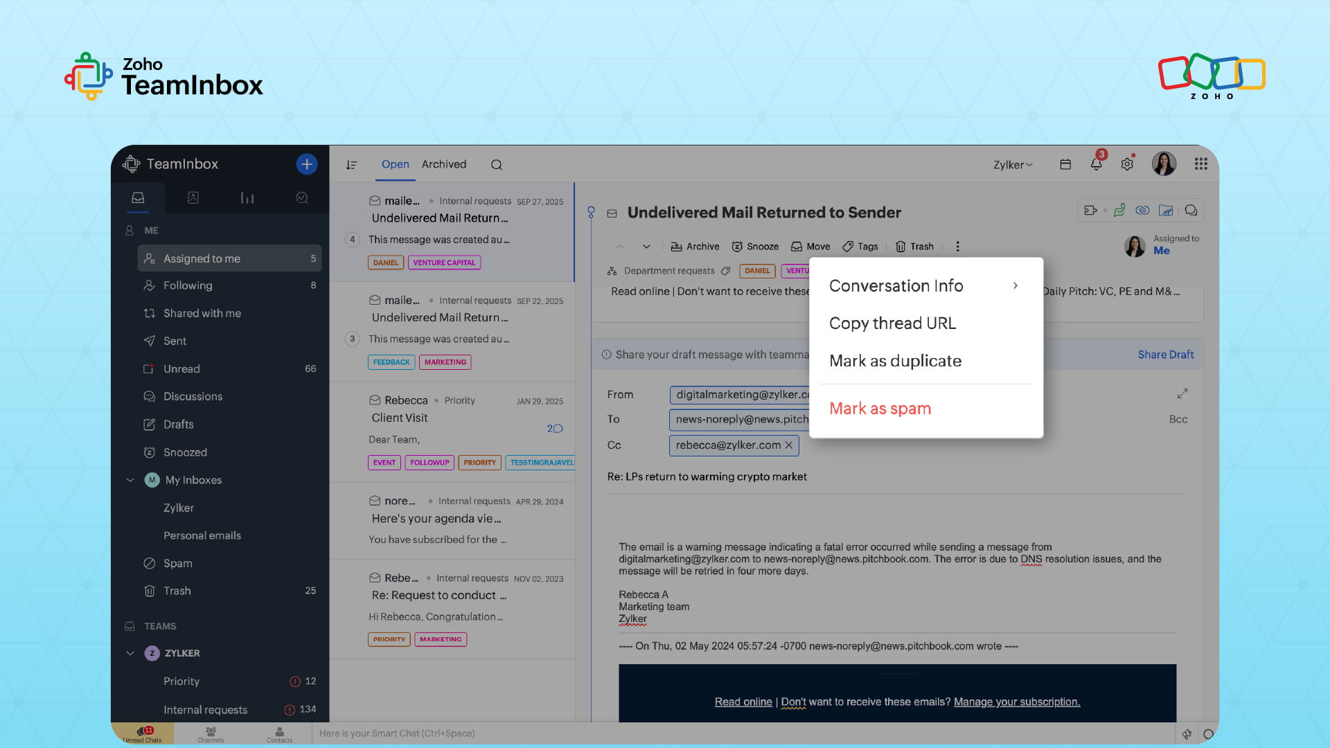Collapse the ZYLKER team section
1330x748 pixels.
pos(130,653)
